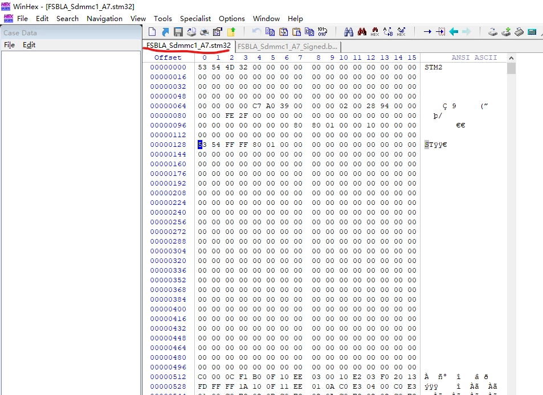Screen dimensions: 543x395
Task: Click hex byte 2F in row 00000080
Action: [243, 116]
